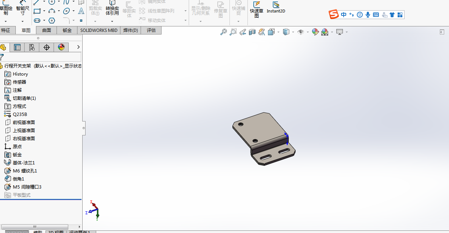Expand more manager tabs arrow
The height and width of the screenshot is (233, 449).
click(x=78, y=47)
